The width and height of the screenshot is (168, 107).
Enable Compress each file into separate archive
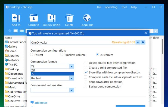(x=86, y=77)
